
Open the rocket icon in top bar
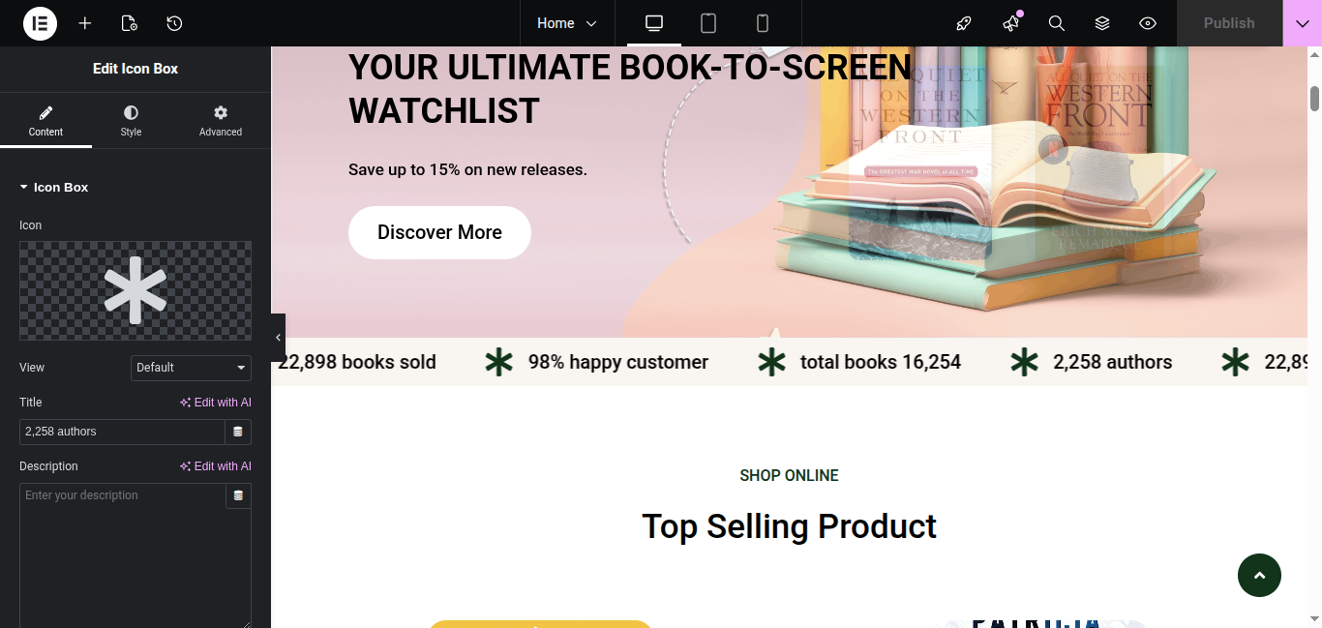[x=964, y=23]
